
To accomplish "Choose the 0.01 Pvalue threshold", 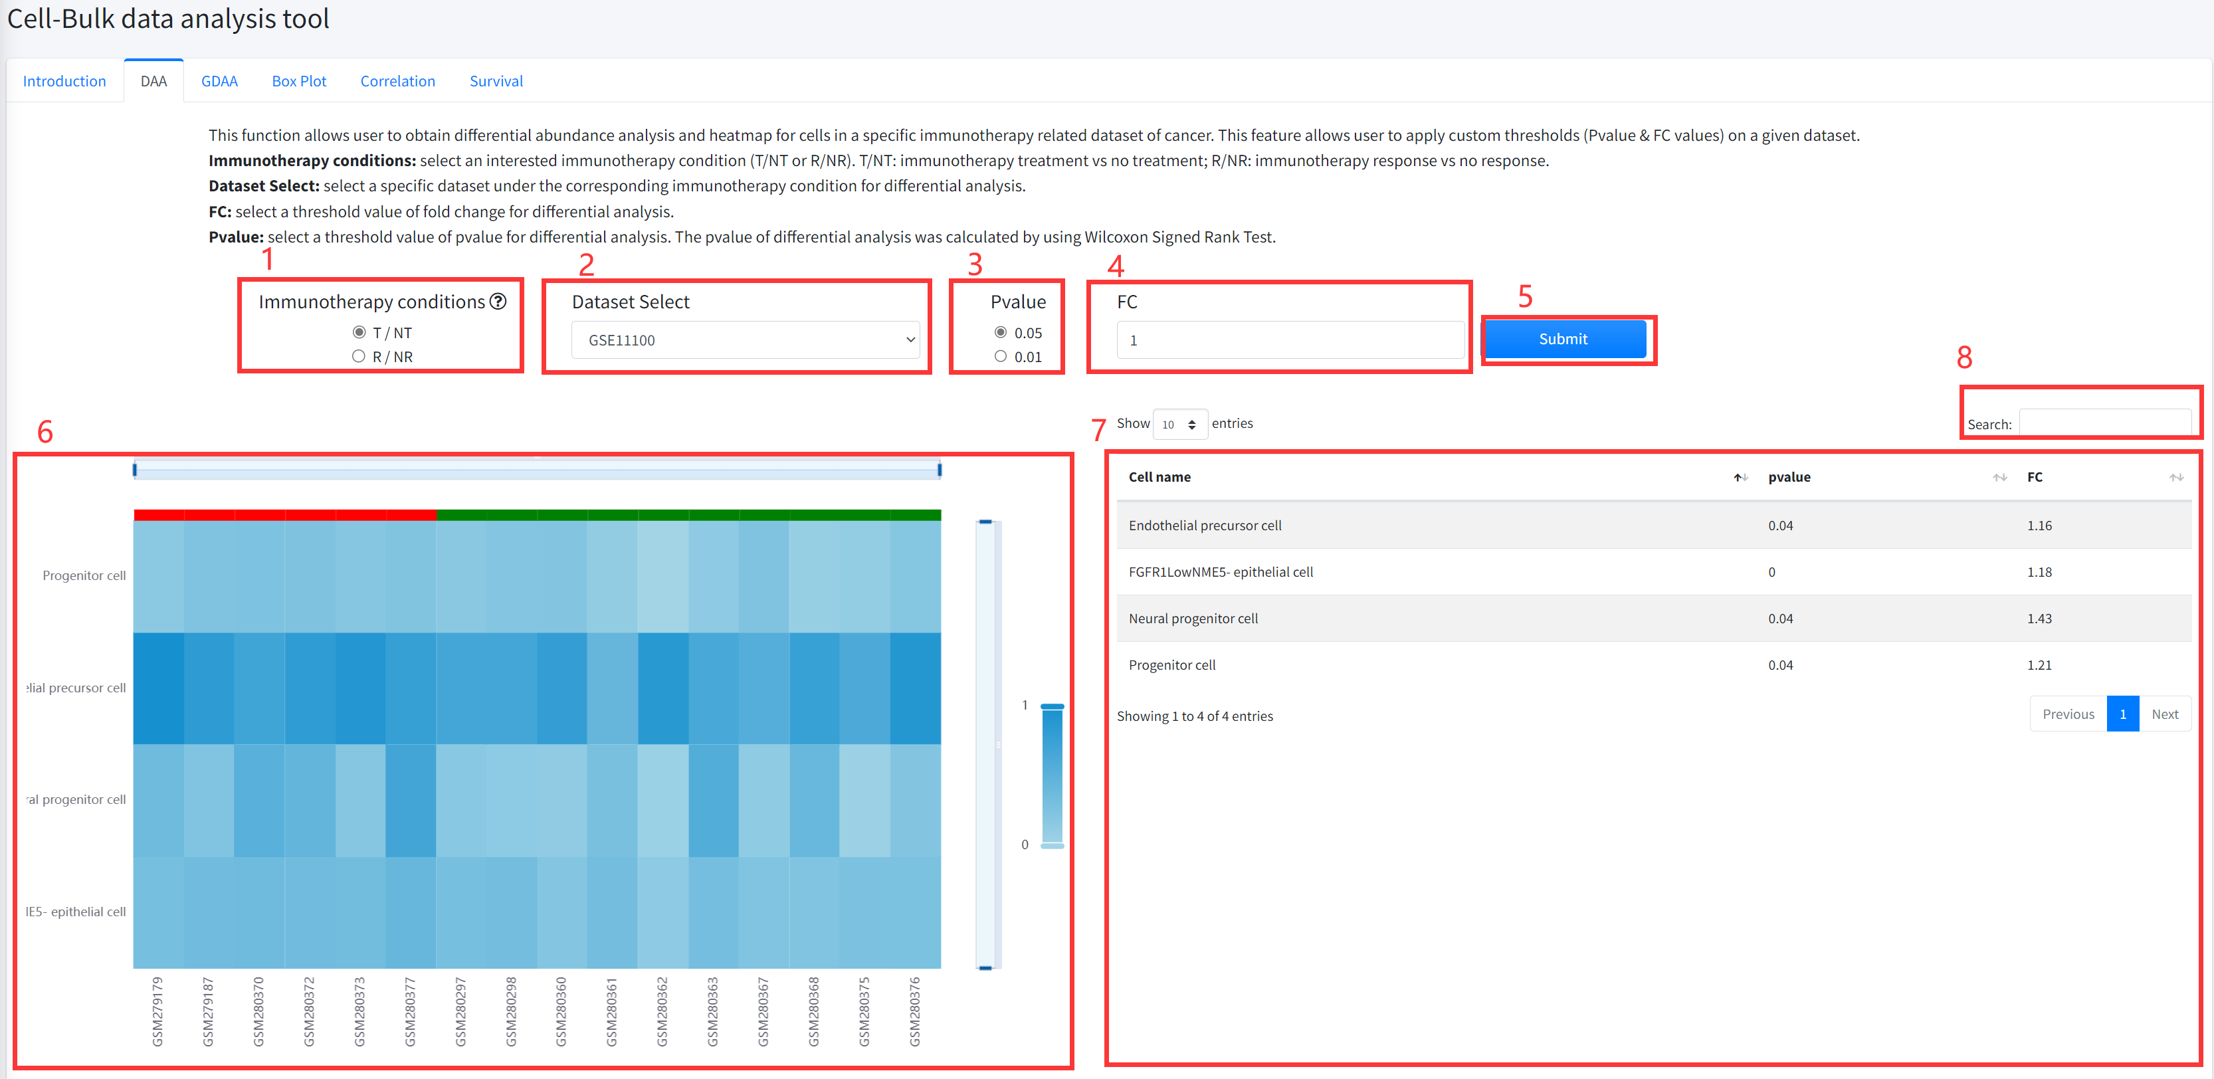I will 1001,357.
